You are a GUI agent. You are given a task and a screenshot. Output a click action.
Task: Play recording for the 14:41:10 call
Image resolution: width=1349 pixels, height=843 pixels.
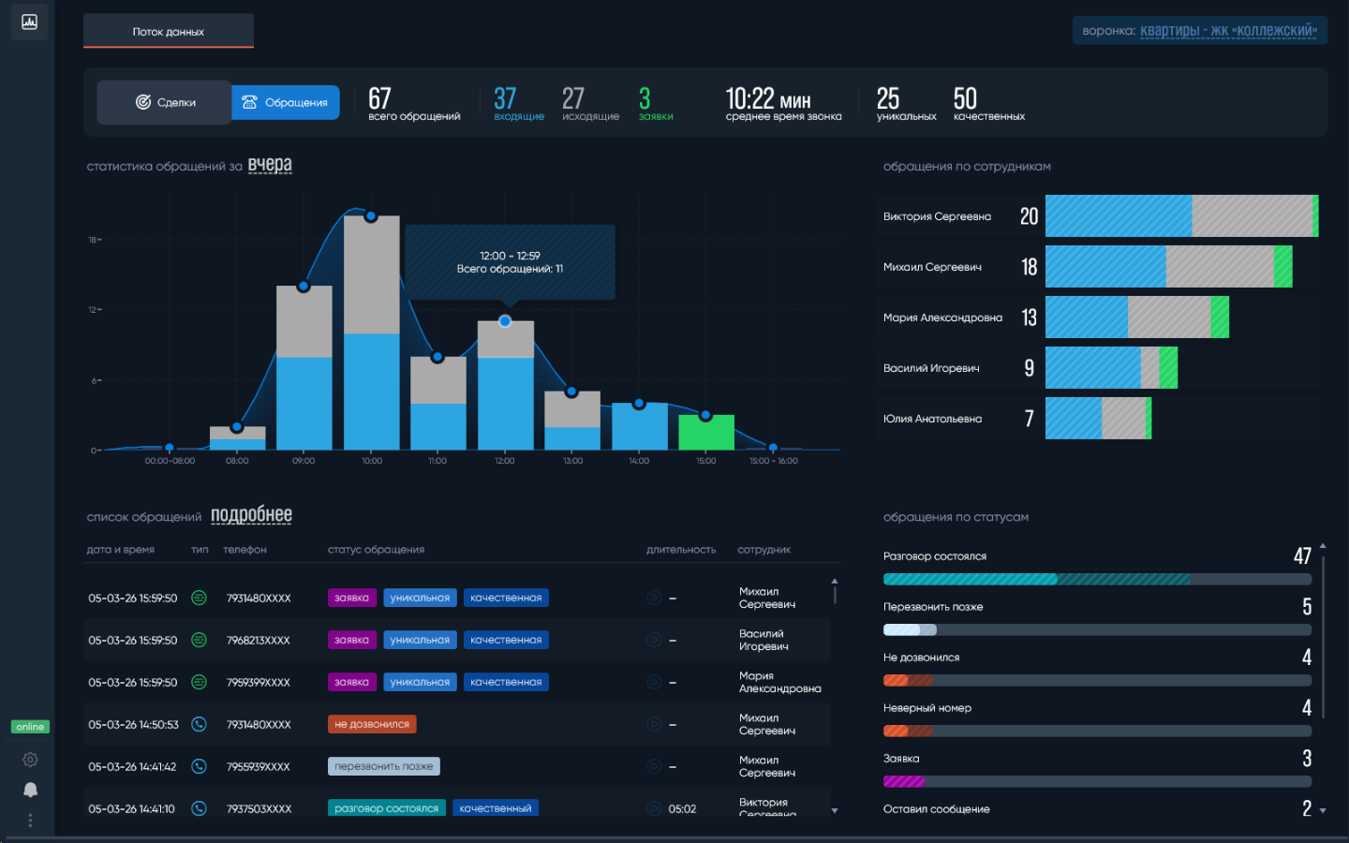click(x=654, y=808)
